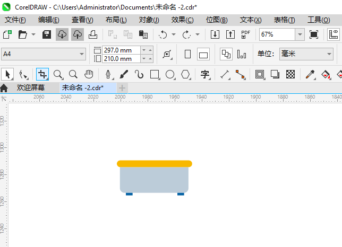Screen dimensions: 342x247
Task: Open the 编辑(E) menu
Action: [49, 20]
